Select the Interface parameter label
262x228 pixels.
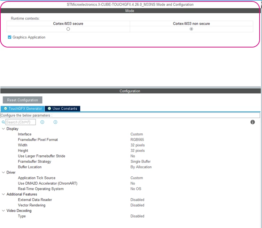pyautogui.click(x=24, y=134)
